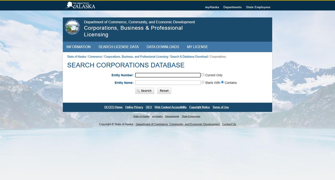Open Departments in the top bar
This screenshot has height=180, width=335.
coord(233,7)
